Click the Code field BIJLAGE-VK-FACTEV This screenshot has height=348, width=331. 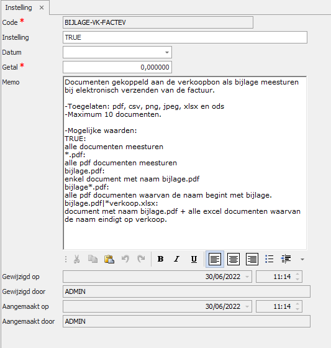coord(158,22)
